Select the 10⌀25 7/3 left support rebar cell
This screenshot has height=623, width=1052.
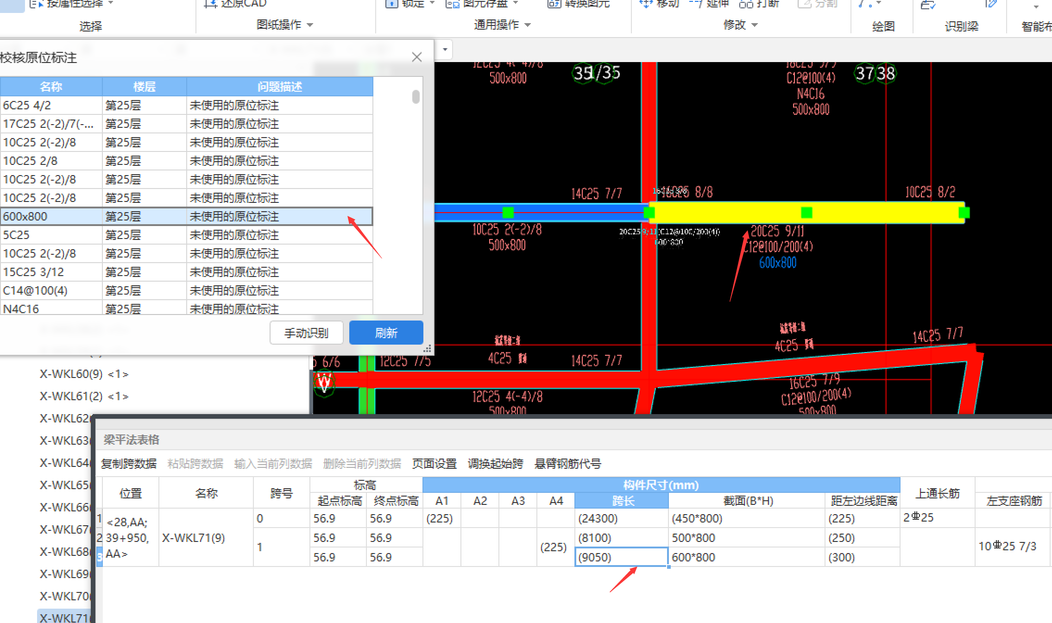(1013, 547)
